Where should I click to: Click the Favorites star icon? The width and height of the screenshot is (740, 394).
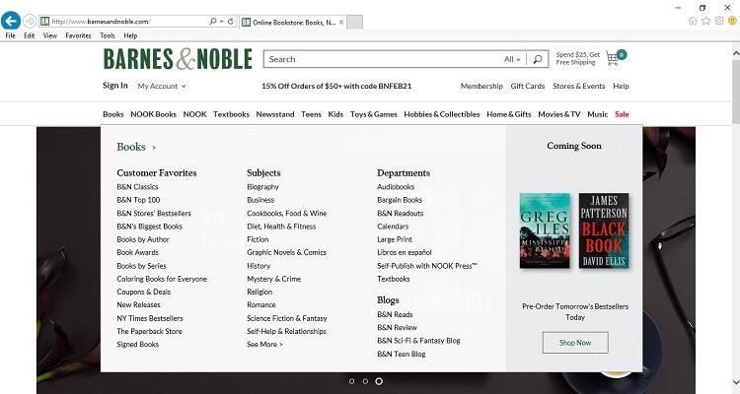coord(705,21)
